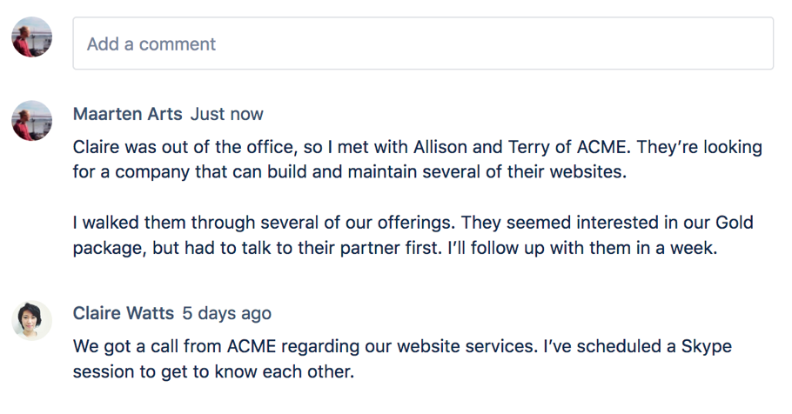Click the Add a comment field
This screenshot has width=792, height=414.
(423, 43)
